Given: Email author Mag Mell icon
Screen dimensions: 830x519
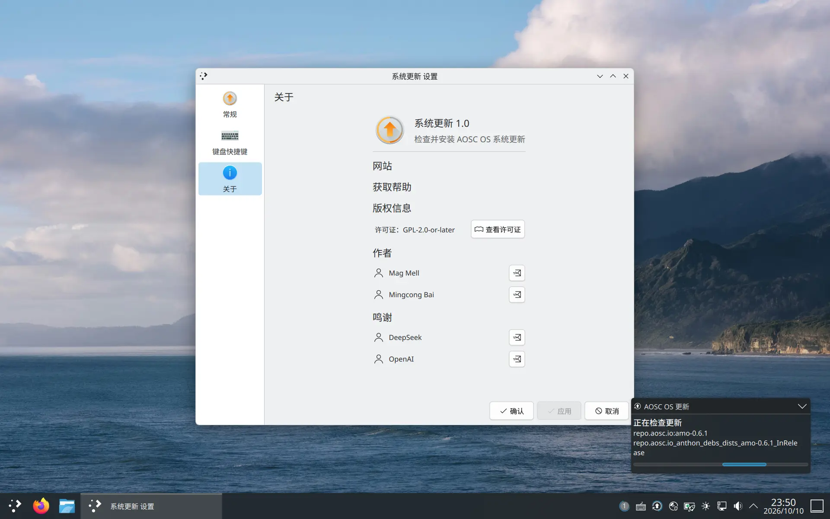Looking at the screenshot, I should 517,273.
